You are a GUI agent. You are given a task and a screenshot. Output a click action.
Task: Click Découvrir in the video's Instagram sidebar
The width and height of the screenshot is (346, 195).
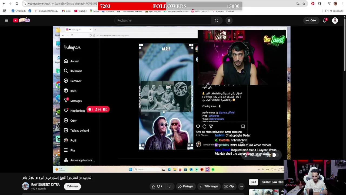(x=73, y=81)
